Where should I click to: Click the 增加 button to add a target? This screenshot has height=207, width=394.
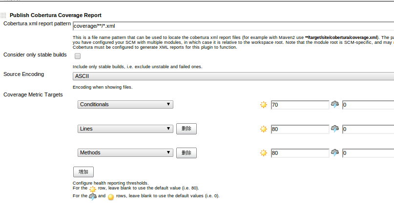pyautogui.click(x=83, y=172)
